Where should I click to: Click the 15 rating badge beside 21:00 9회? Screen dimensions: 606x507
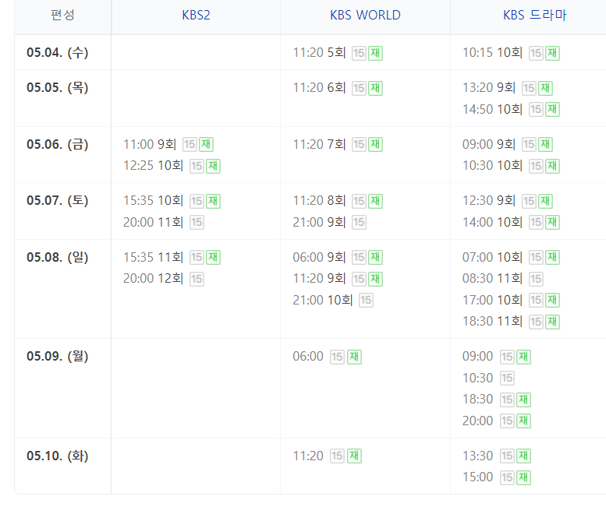pyautogui.click(x=359, y=222)
